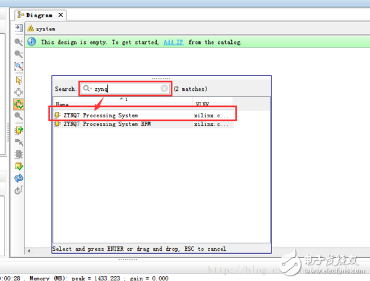
Task: Click the Add IP toolbar icon
Action: point(18,130)
